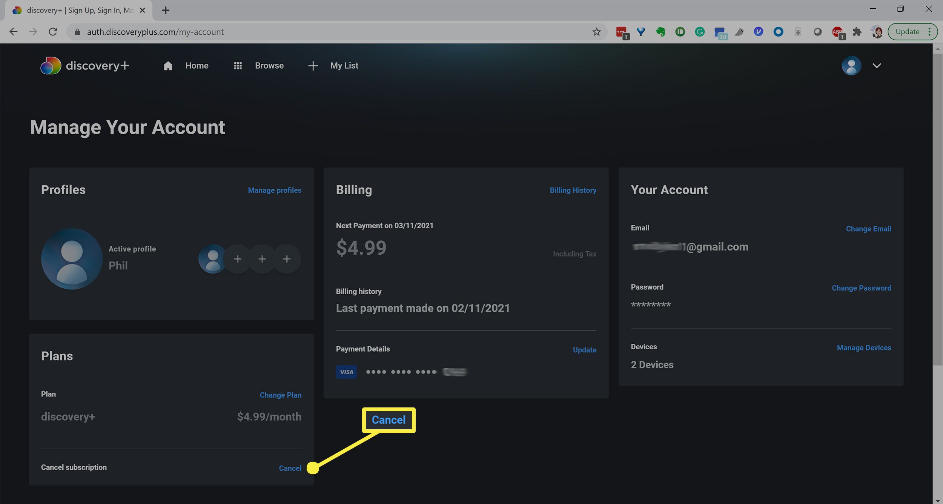
Task: Click Change Password link
Action: 862,288
